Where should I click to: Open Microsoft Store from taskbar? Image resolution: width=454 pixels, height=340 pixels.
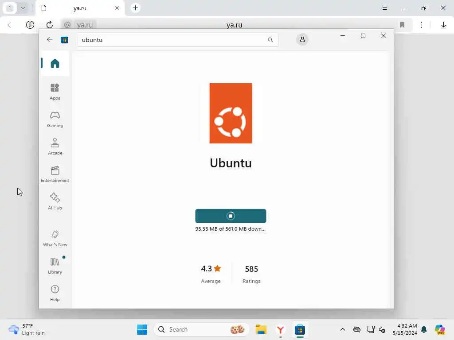(300, 329)
